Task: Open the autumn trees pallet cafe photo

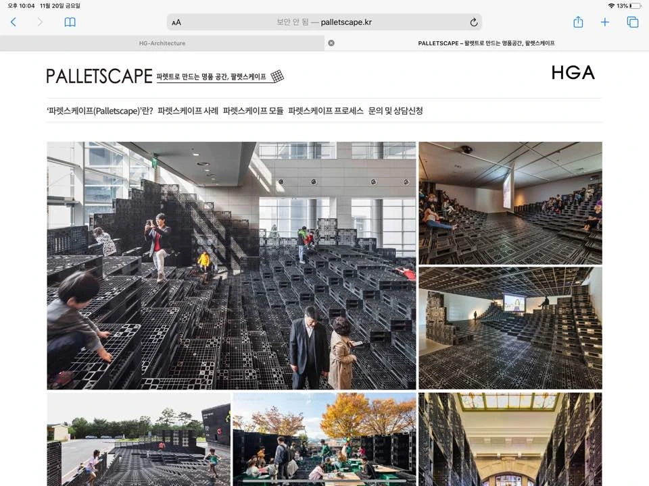Action: click(324, 439)
